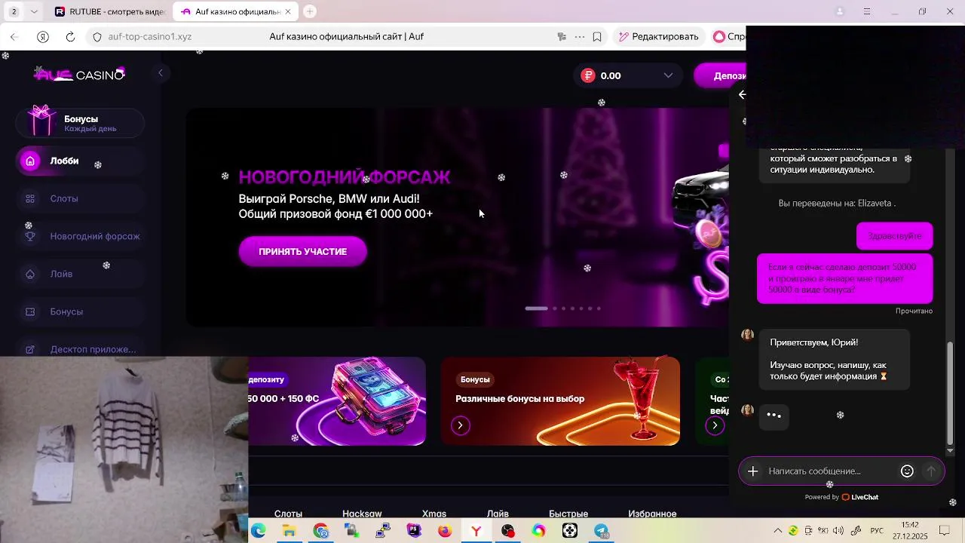Click the Депозит button
The width and height of the screenshot is (965, 543).
720,75
